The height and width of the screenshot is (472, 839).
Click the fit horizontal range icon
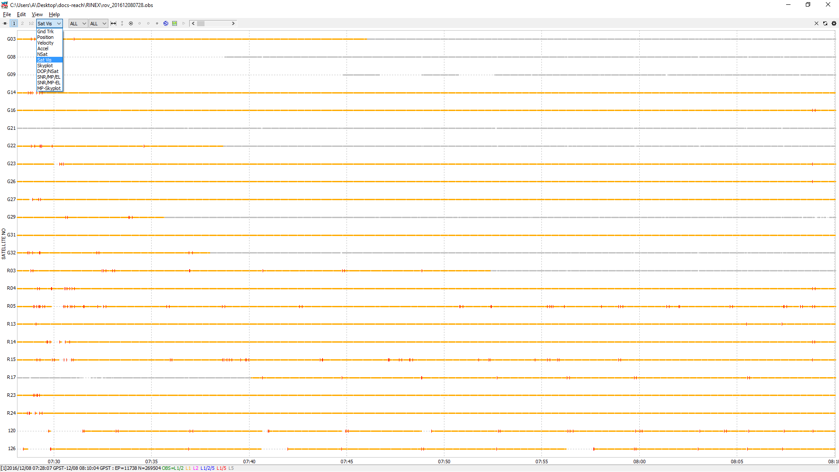(114, 24)
